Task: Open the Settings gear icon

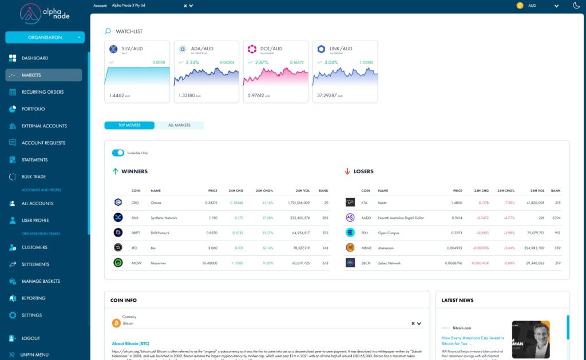Action: click(13, 315)
